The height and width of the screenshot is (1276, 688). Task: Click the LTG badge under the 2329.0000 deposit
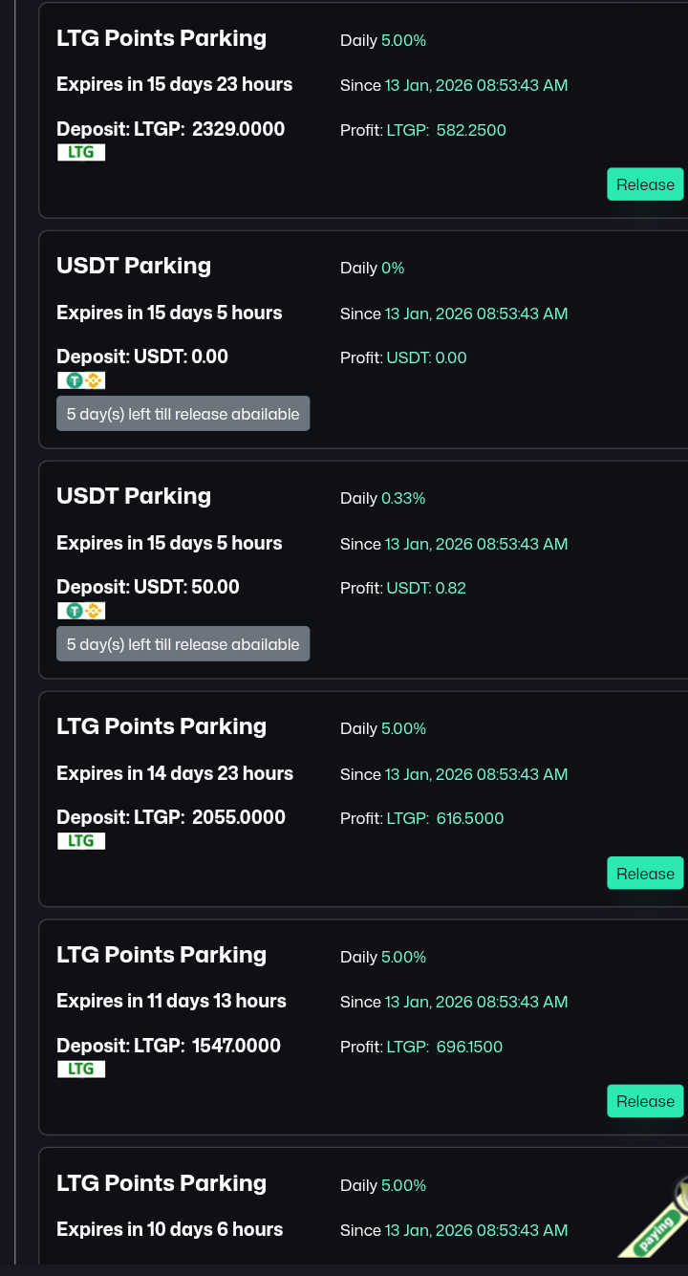(x=81, y=152)
